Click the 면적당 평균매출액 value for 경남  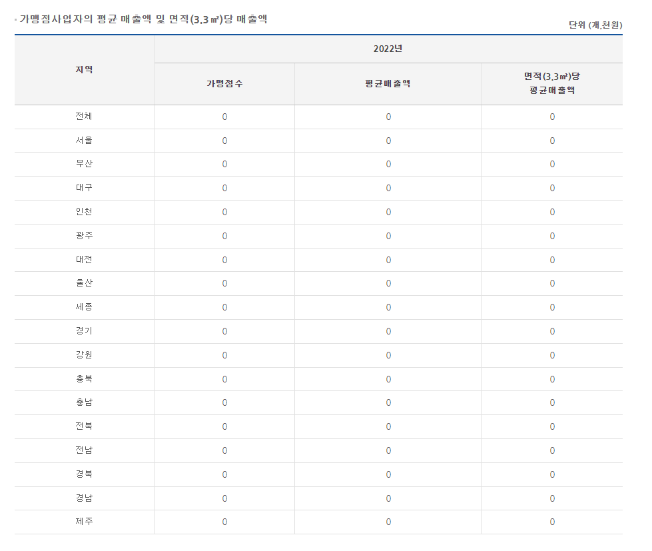(x=552, y=498)
